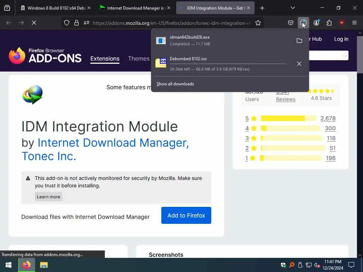
Task: Open the extensions puzzle icon
Action: point(329,23)
